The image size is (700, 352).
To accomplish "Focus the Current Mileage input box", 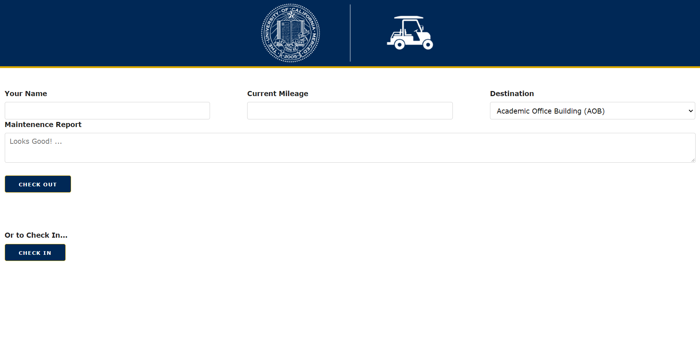I will coord(350,111).
